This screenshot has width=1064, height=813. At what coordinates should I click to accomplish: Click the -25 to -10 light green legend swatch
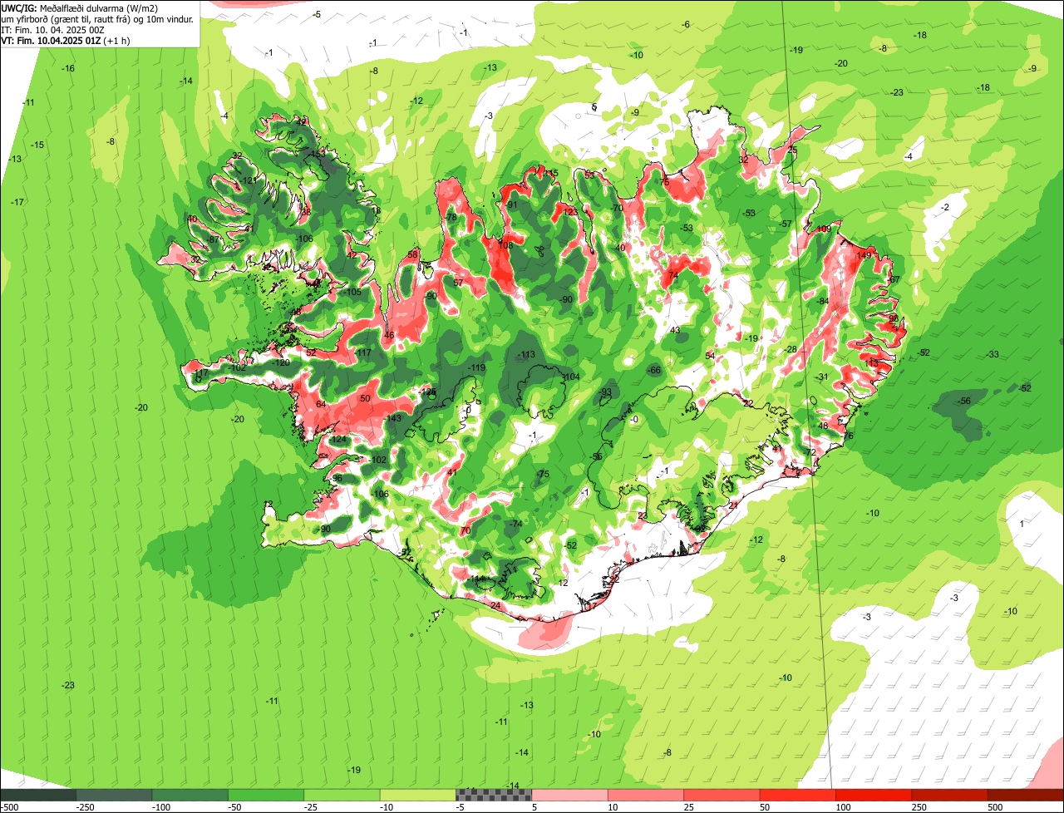coord(342,795)
